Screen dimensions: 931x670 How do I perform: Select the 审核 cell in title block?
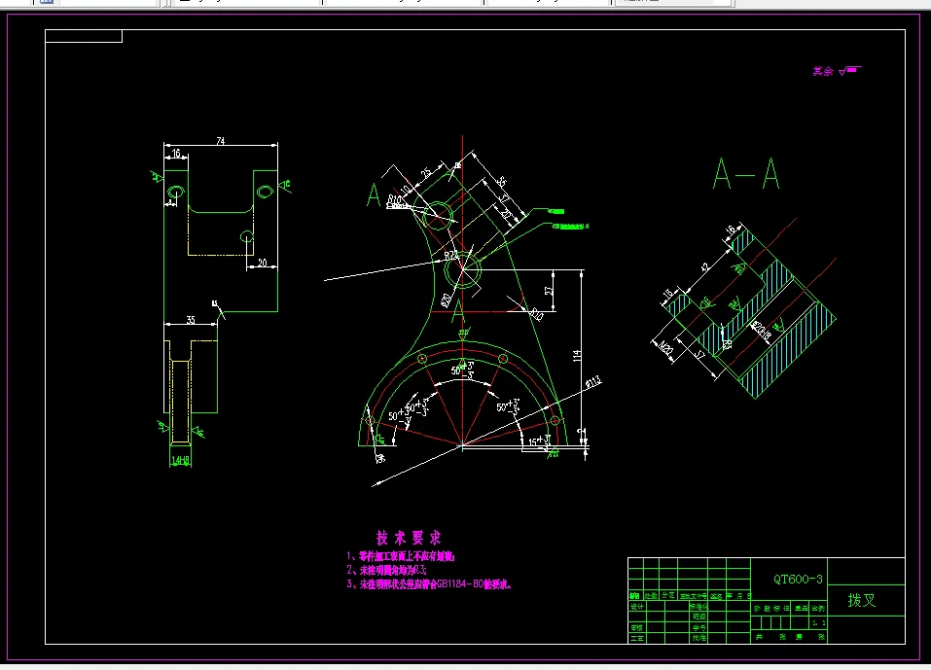click(x=636, y=628)
